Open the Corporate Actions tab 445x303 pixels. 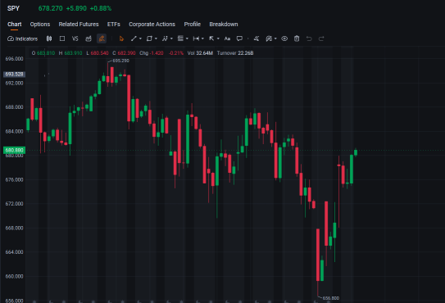point(152,25)
